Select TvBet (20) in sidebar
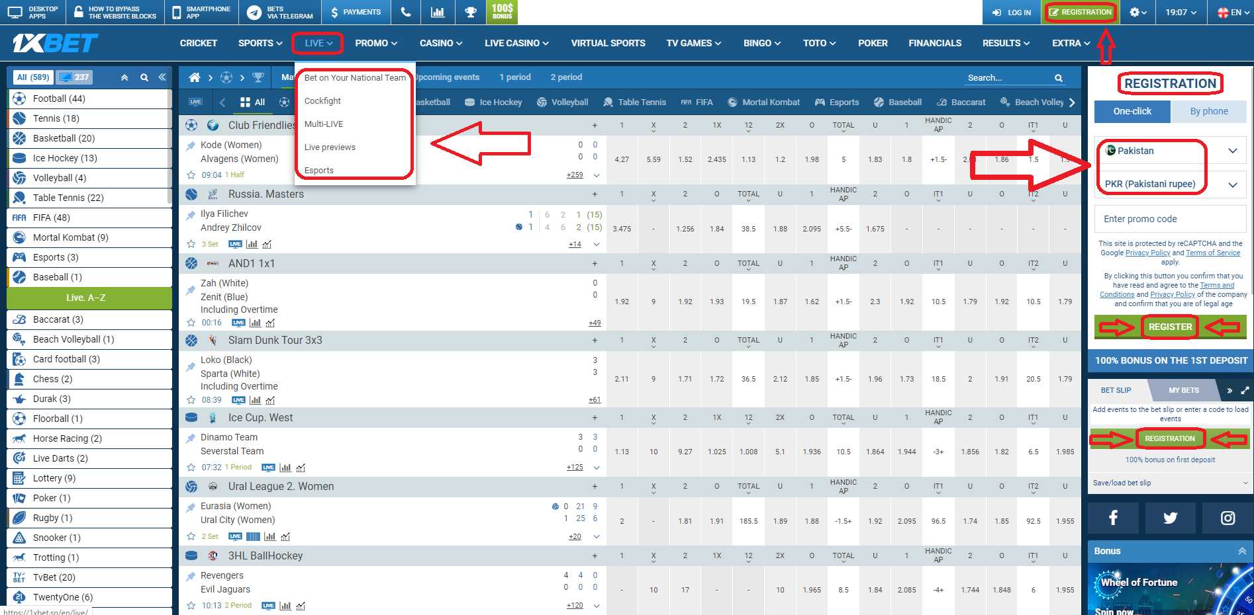The height and width of the screenshot is (615, 1254). tap(89, 577)
